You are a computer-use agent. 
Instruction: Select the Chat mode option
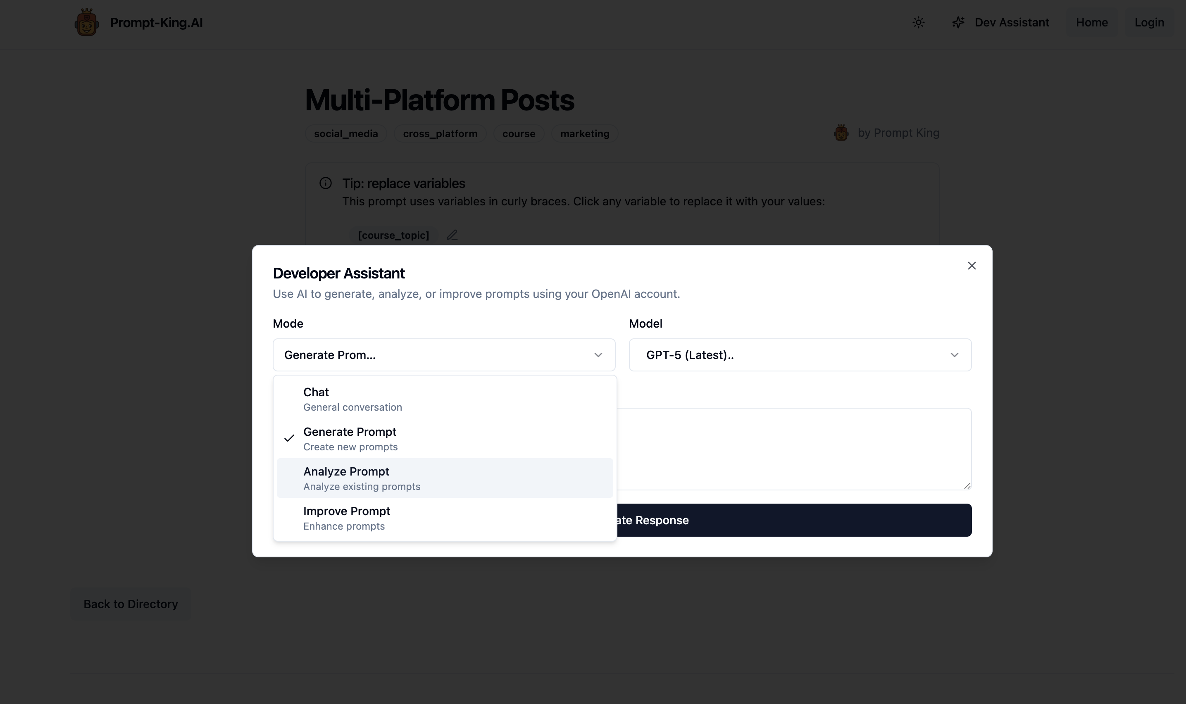pyautogui.click(x=445, y=399)
